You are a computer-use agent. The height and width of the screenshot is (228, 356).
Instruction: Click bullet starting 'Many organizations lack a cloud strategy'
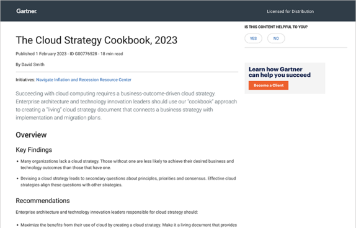tap(127, 164)
